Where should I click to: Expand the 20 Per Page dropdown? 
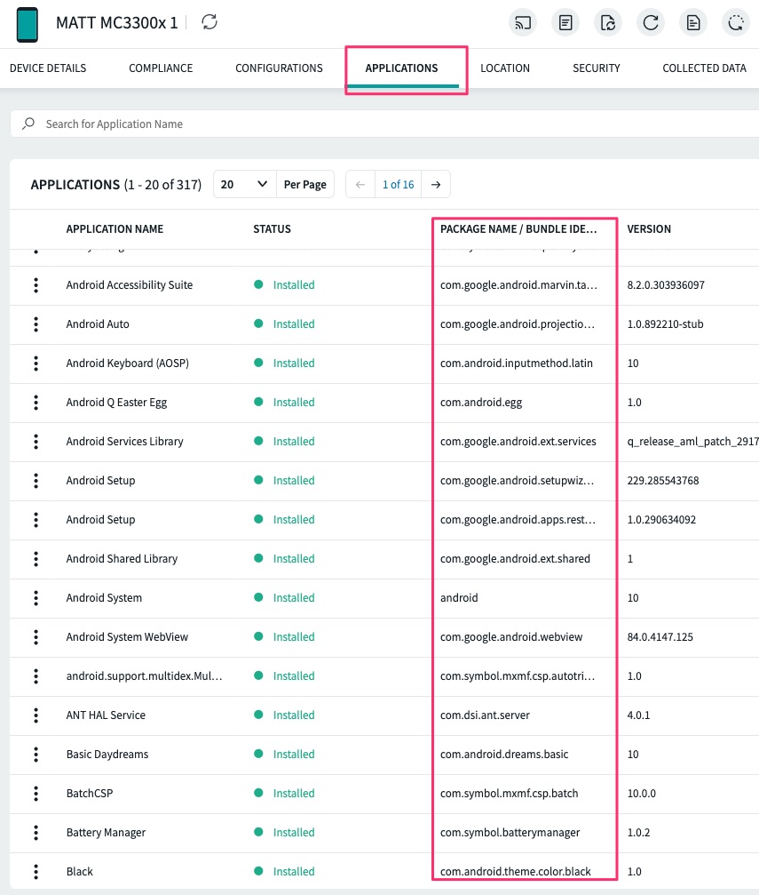tap(245, 185)
